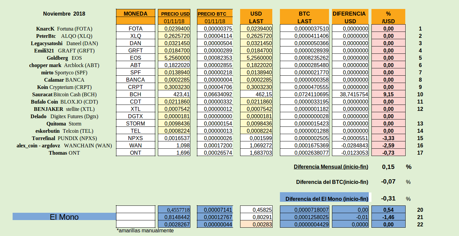The width and height of the screenshot is (459, 236).
Task: Click the ONT coin cell
Action: [136, 153]
